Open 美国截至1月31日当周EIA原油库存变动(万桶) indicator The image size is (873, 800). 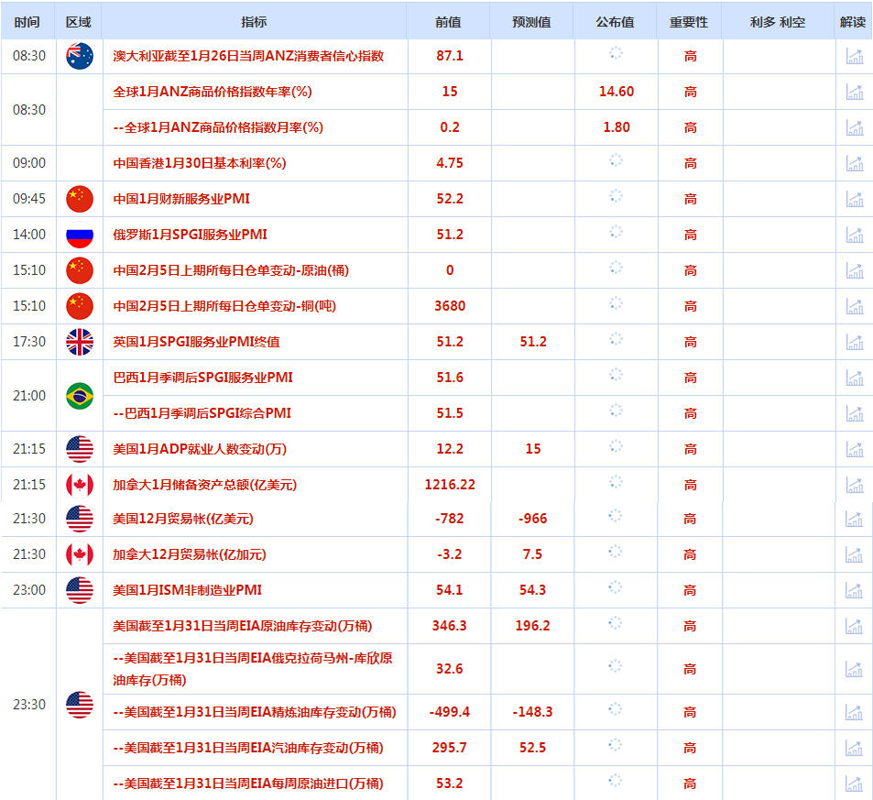pyautogui.click(x=242, y=626)
